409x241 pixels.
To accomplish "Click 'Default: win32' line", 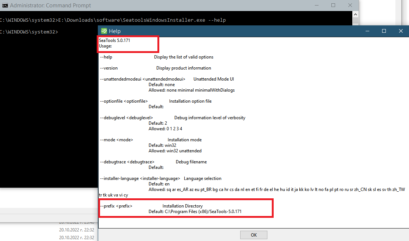I will tap(162, 145).
